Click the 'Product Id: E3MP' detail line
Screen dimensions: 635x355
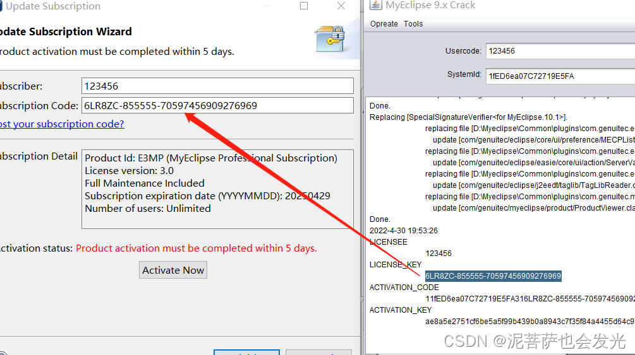point(211,158)
